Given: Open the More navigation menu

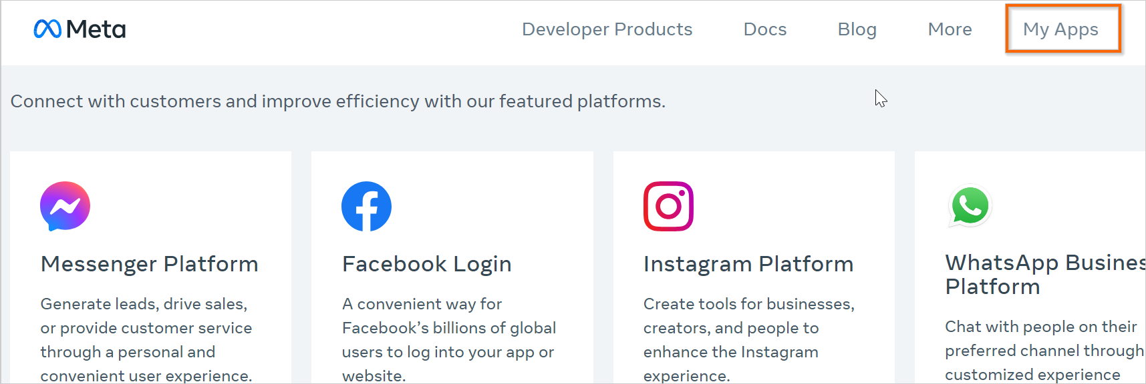Looking at the screenshot, I should 950,29.
